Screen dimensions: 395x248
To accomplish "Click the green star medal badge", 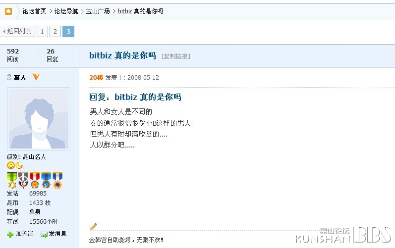I will tap(11, 180).
